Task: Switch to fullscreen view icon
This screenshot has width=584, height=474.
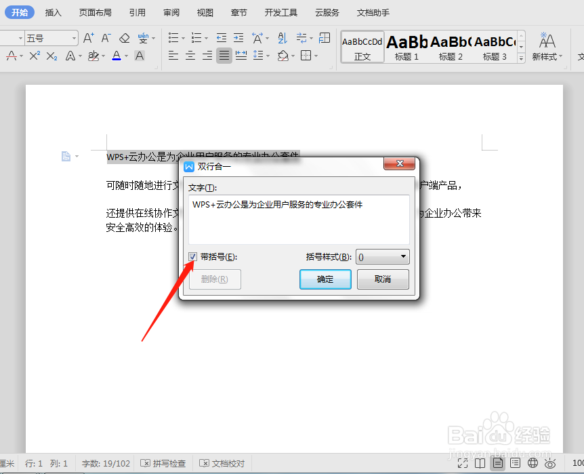Action: pyautogui.click(x=463, y=463)
